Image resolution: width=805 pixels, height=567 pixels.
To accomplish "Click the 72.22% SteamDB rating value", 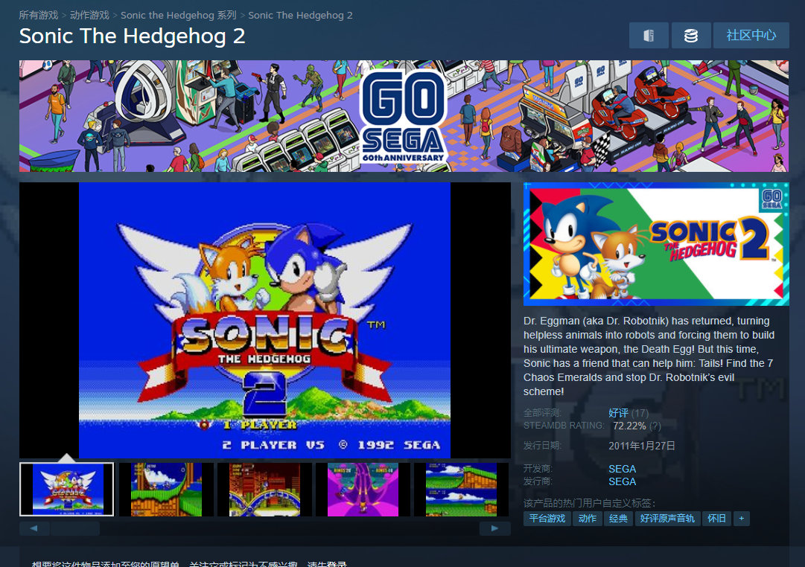I will click(x=629, y=426).
